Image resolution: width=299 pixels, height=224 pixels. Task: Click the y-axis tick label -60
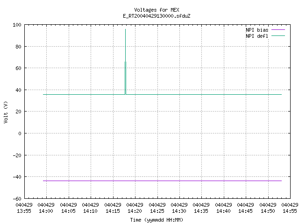[x=17, y=199]
